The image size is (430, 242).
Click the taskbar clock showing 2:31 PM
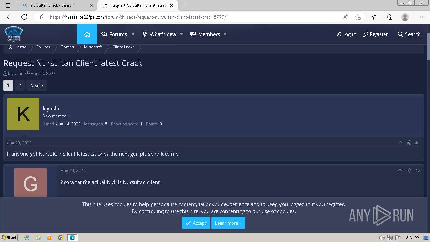(413, 238)
